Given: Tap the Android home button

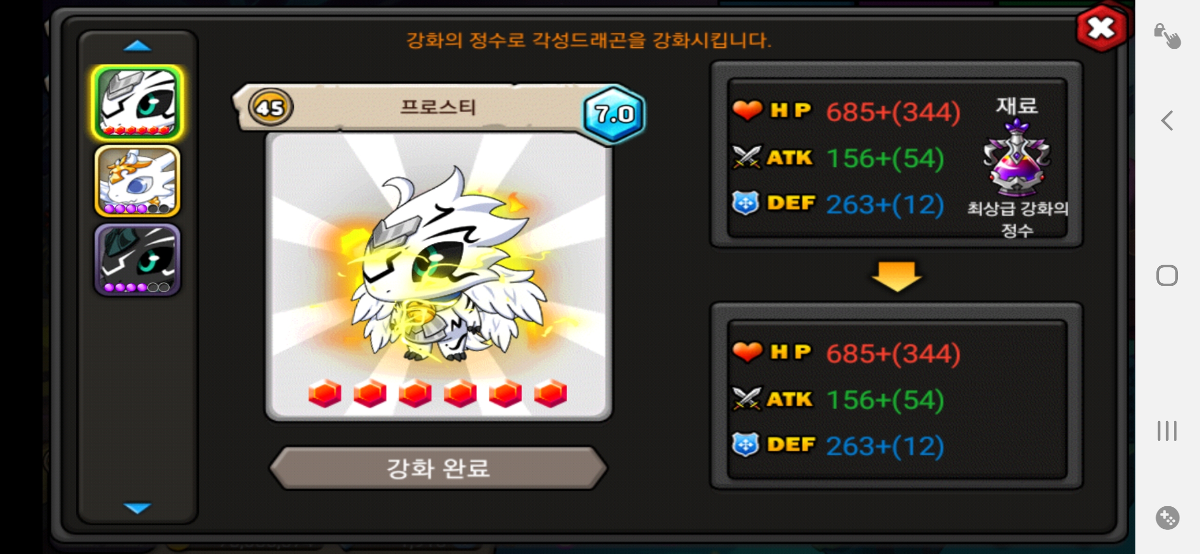Looking at the screenshot, I should click(1167, 276).
